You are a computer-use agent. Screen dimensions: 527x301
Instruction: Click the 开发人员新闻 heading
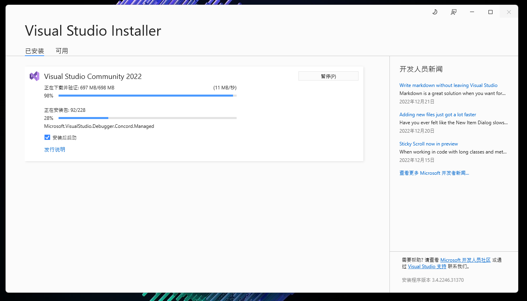pyautogui.click(x=421, y=69)
